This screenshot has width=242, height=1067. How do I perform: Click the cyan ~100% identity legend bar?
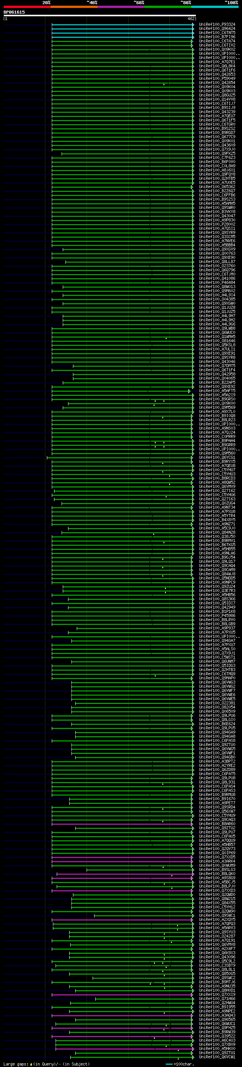(215, 7)
